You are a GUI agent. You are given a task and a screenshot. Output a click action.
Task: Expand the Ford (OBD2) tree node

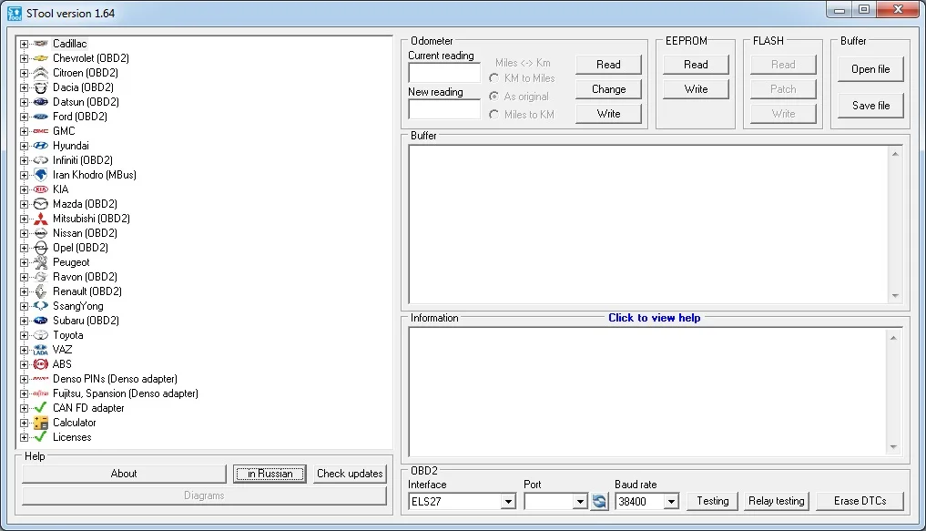pyautogui.click(x=24, y=117)
